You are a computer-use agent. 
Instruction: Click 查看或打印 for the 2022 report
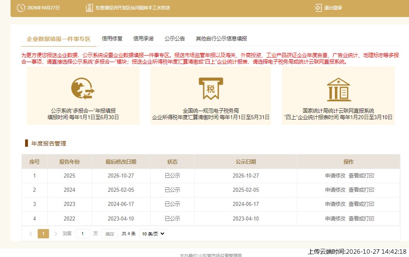pos(361,218)
